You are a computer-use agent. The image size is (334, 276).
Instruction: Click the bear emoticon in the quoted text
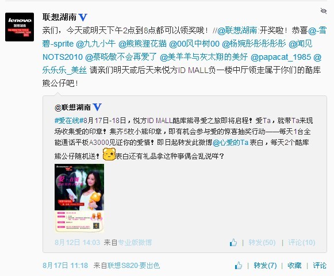(109, 154)
